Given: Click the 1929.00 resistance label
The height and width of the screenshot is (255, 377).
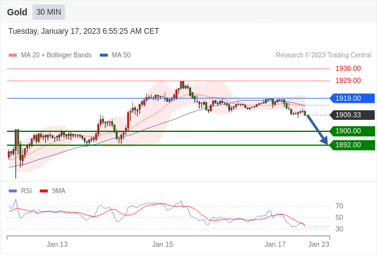Looking at the screenshot, I should 348,80.
